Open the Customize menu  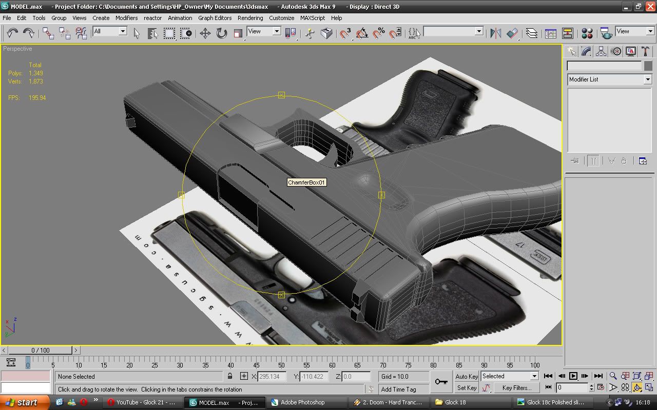[282, 18]
